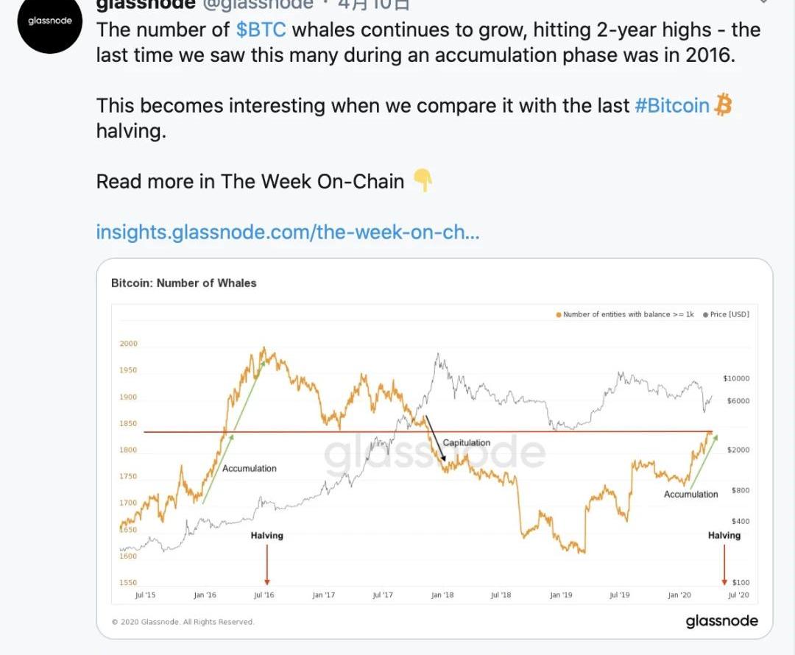Click the pointing-down hand emoji
795x655 pixels.
click(x=422, y=181)
